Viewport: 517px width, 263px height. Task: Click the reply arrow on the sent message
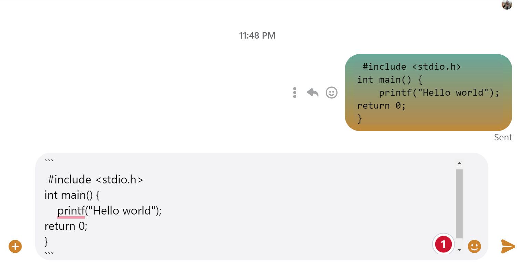click(x=312, y=92)
